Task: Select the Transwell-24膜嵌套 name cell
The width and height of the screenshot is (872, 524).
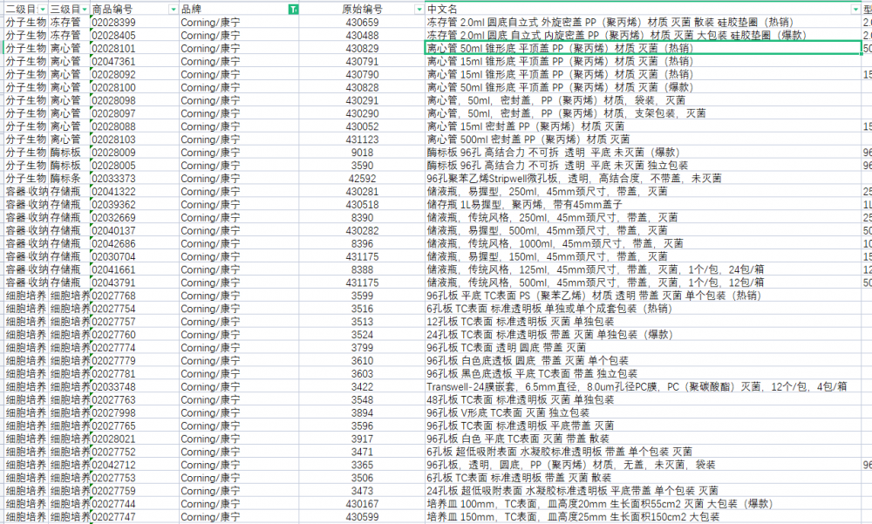Action: point(644,386)
